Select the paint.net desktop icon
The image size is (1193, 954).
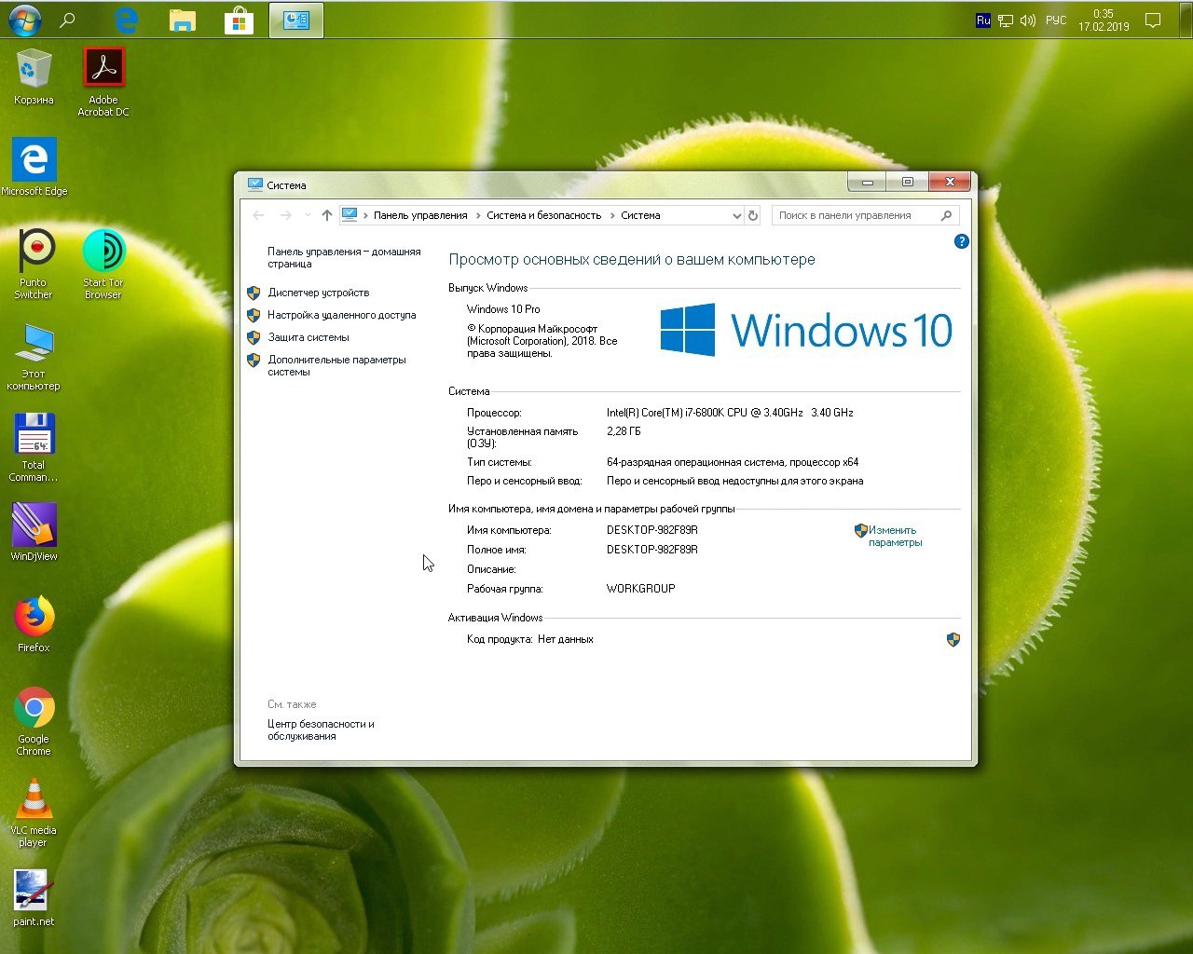pyautogui.click(x=34, y=898)
